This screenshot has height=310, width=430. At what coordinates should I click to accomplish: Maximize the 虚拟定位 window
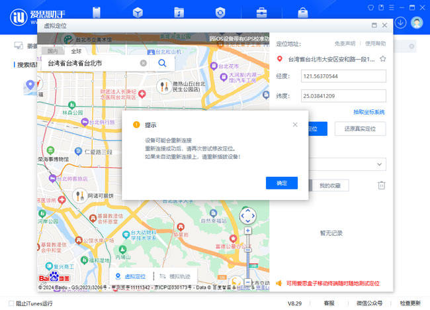(x=374, y=25)
